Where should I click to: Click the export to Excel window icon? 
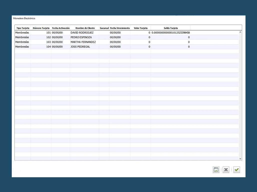[x=216, y=170]
